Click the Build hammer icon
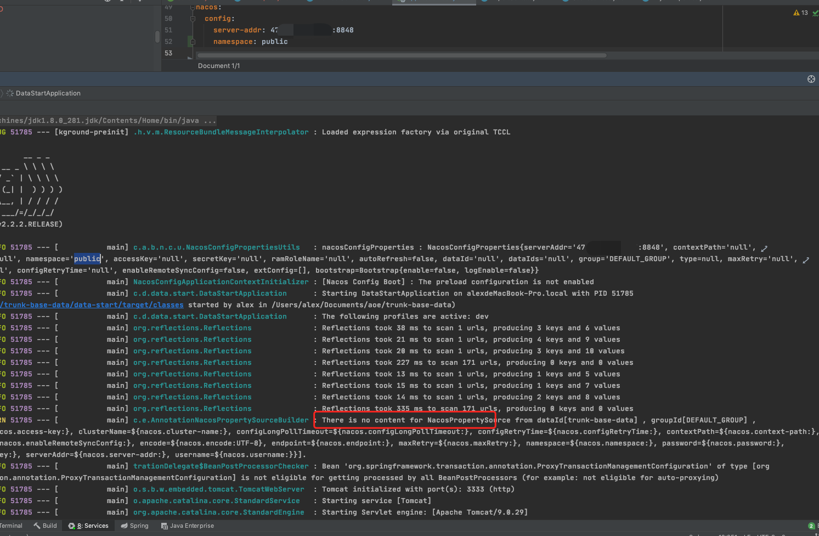The width and height of the screenshot is (819, 536). point(37,526)
